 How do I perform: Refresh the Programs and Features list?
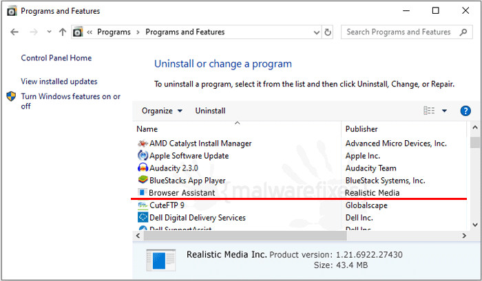(328, 32)
